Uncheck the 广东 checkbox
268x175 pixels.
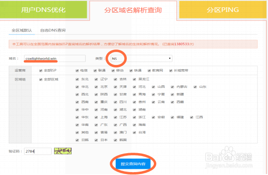point(96,125)
